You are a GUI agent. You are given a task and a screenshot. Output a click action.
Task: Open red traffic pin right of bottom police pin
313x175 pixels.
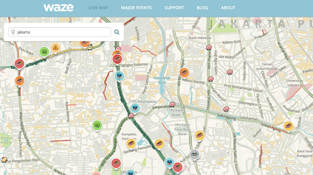tap(178, 167)
